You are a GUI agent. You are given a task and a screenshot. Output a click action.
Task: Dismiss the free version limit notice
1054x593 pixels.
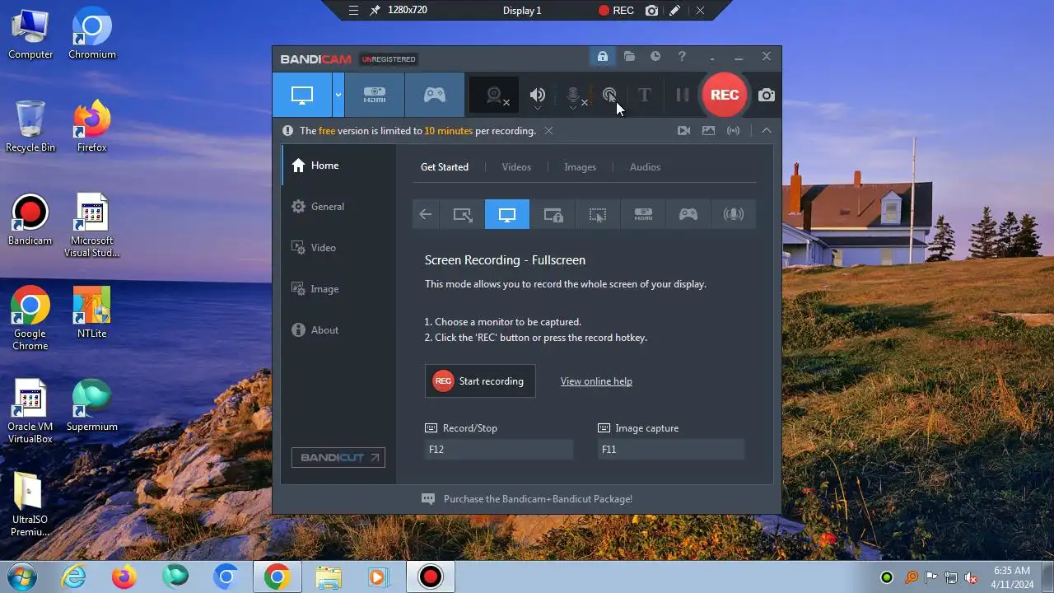[548, 131]
